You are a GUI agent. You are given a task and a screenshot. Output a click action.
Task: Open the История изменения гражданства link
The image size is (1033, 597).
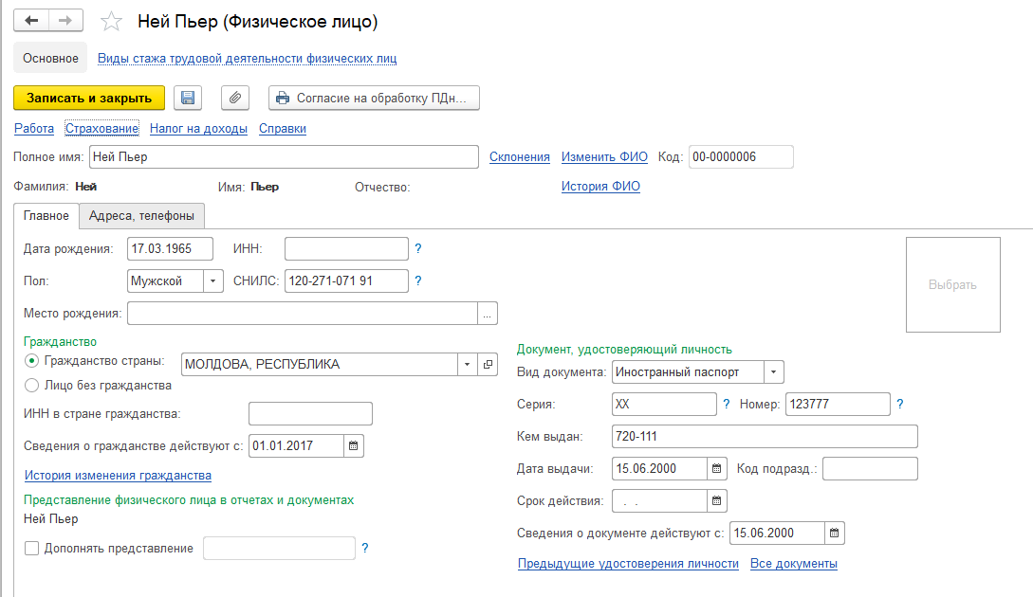tap(118, 476)
